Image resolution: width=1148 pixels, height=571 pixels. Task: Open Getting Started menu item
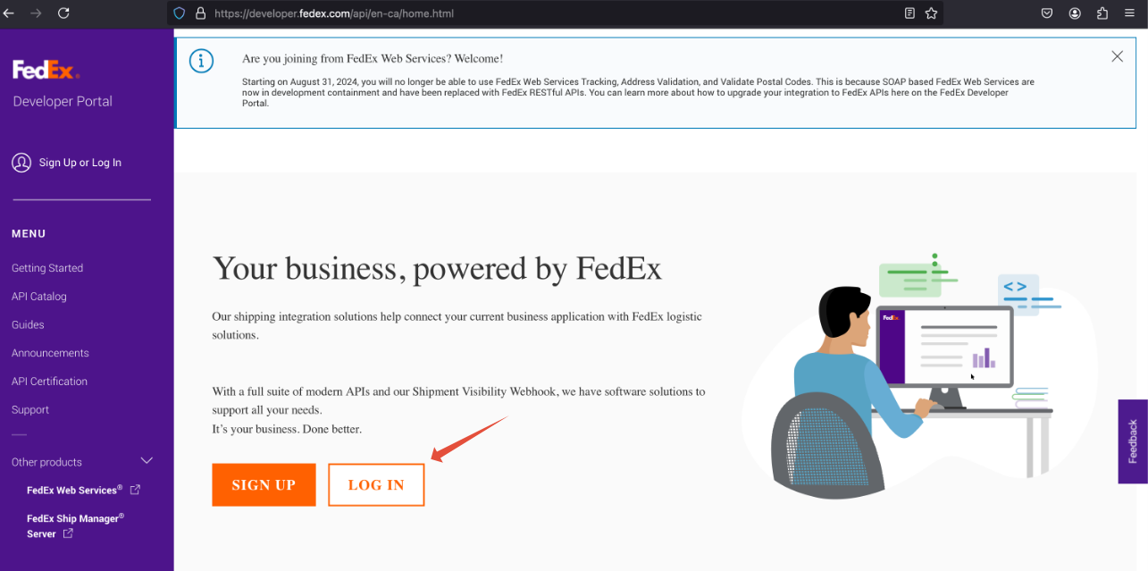[x=47, y=268]
